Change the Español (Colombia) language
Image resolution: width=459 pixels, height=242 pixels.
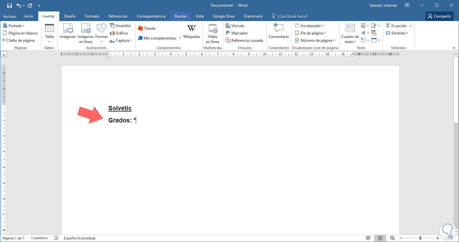tap(79, 238)
